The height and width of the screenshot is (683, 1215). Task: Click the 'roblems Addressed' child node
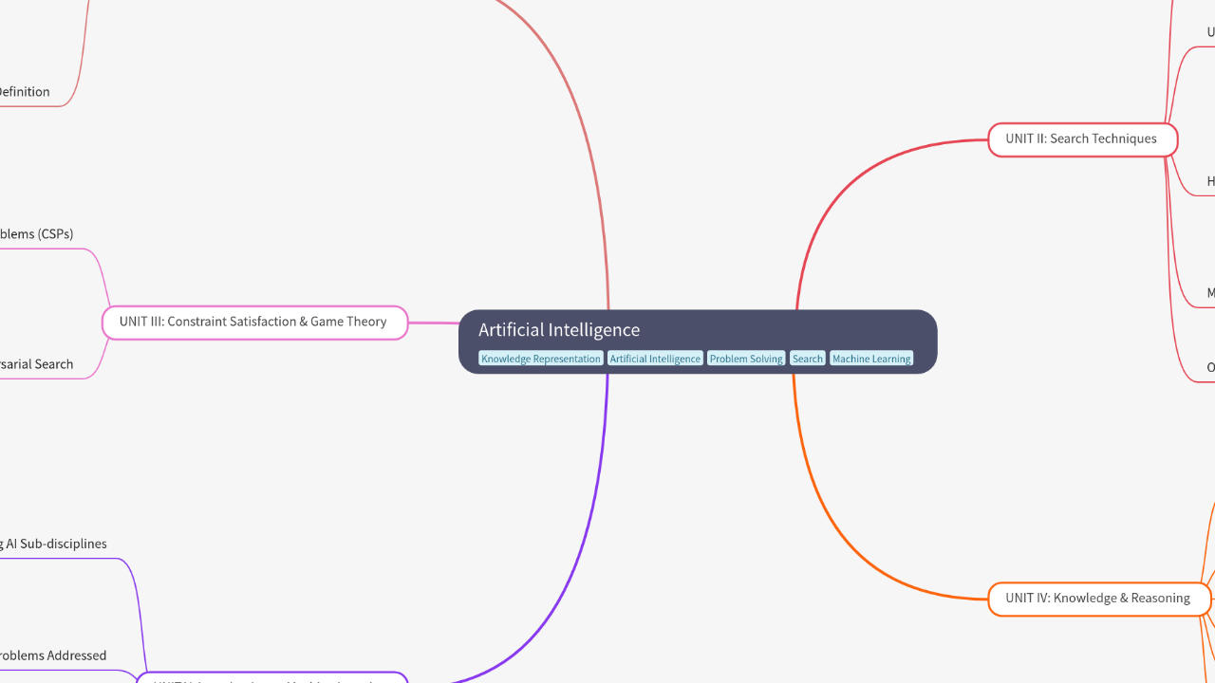pos(53,655)
